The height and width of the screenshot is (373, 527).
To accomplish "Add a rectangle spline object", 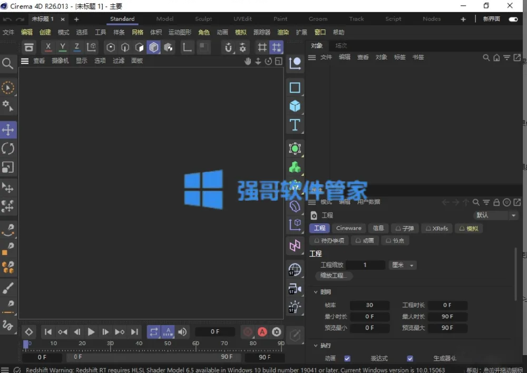I will (295, 87).
